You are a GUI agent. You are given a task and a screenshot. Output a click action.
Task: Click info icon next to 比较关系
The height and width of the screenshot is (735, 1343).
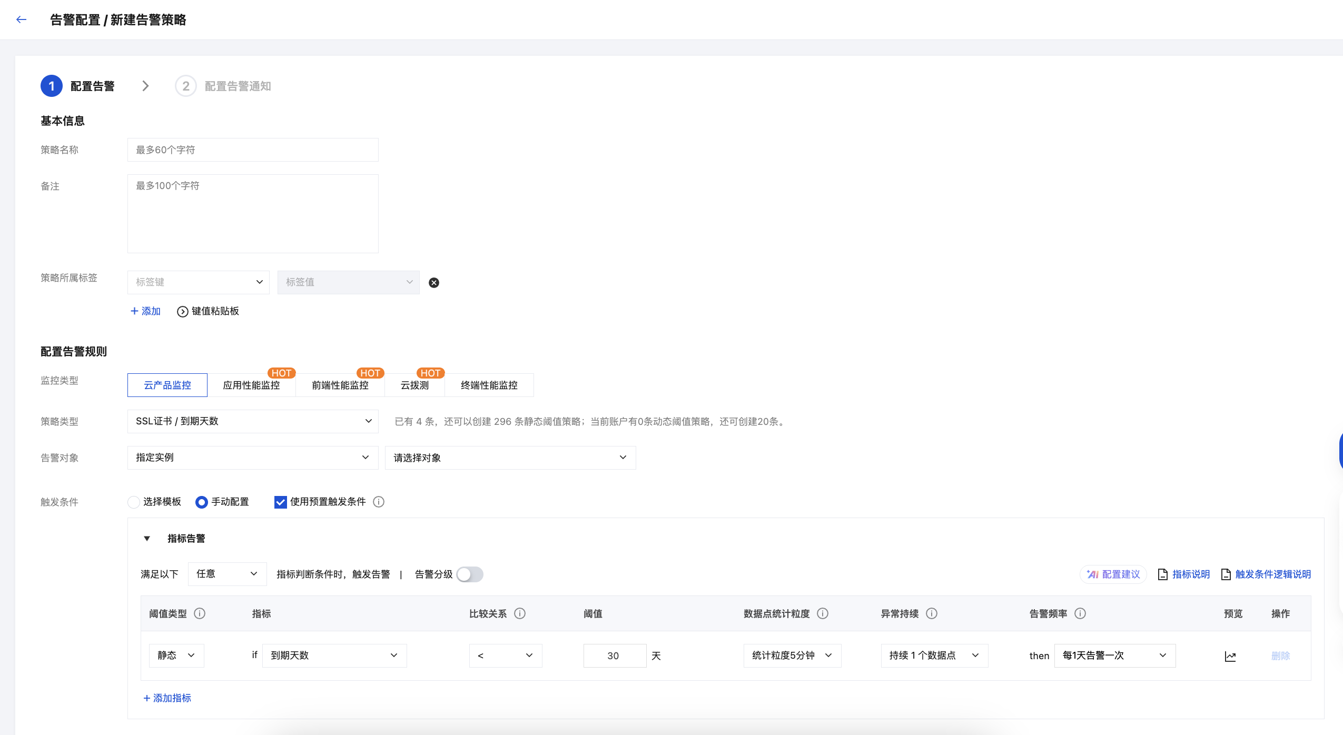click(x=520, y=613)
